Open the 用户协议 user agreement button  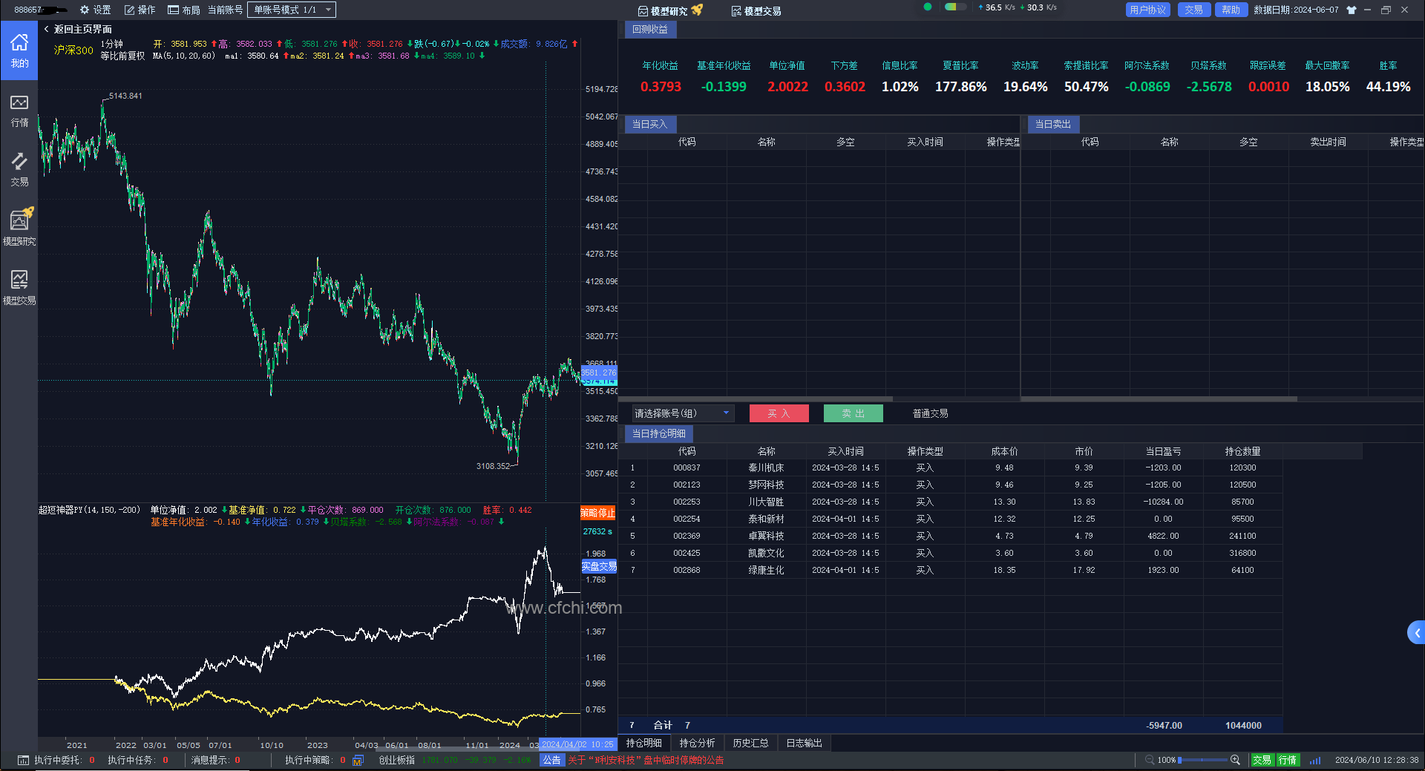(x=1148, y=10)
